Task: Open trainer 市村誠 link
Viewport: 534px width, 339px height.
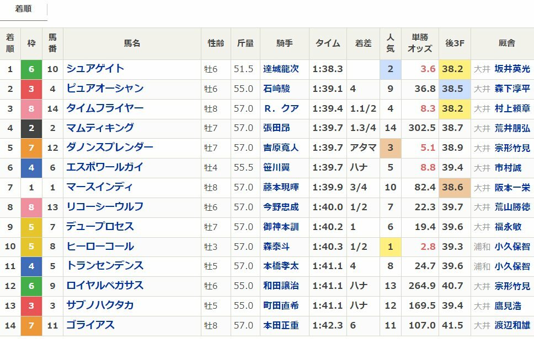Action: (508, 167)
